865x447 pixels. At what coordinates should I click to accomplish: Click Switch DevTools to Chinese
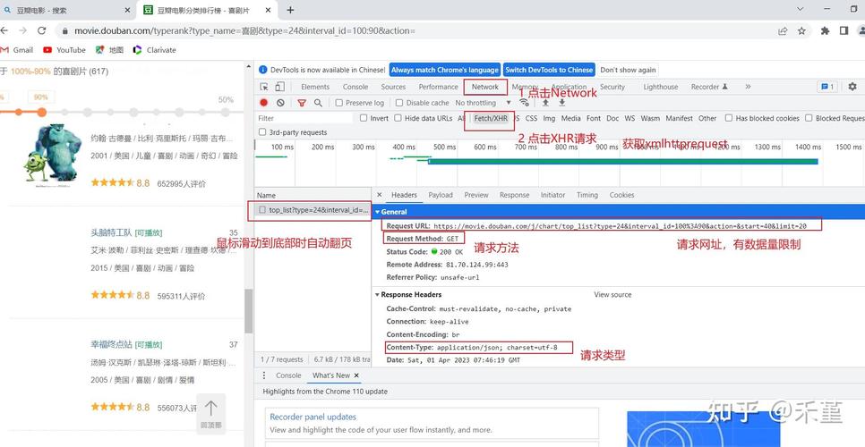(x=549, y=70)
